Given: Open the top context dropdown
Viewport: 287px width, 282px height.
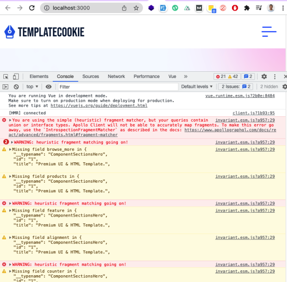Looking at the screenshot, I should pos(32,87).
